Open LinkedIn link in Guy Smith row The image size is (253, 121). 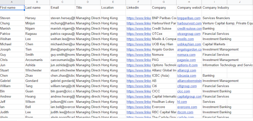point(139,55)
